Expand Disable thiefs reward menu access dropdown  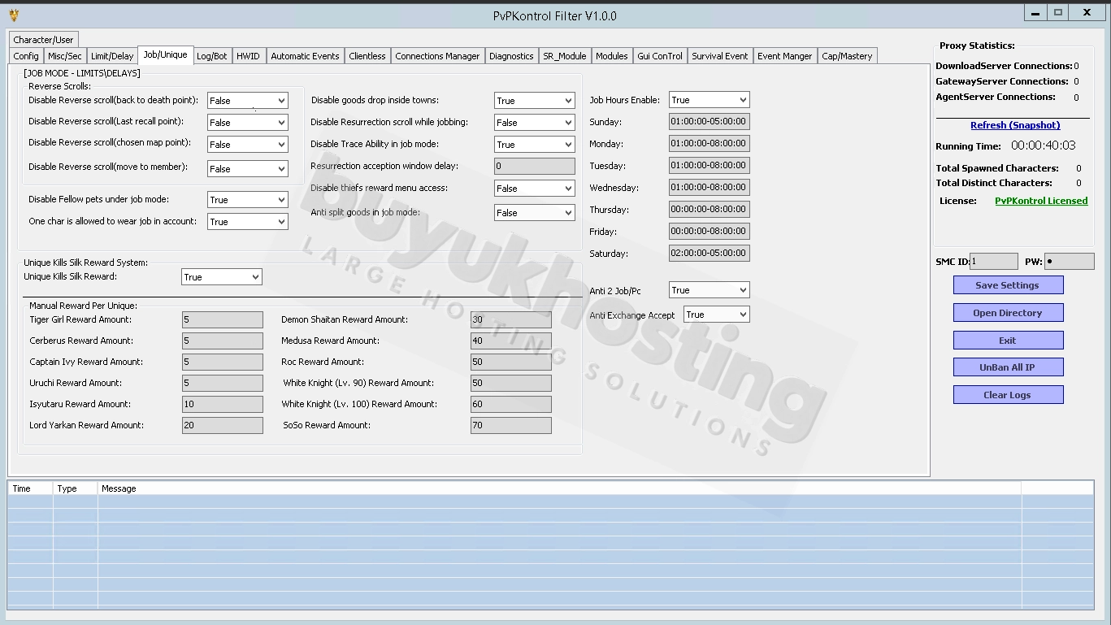pos(534,189)
